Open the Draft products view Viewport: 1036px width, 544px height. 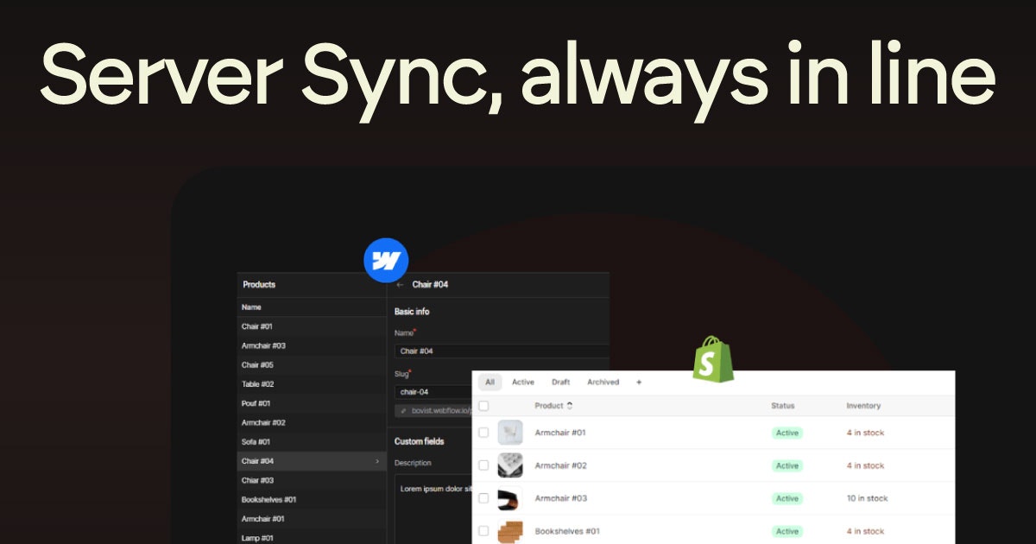(x=560, y=382)
